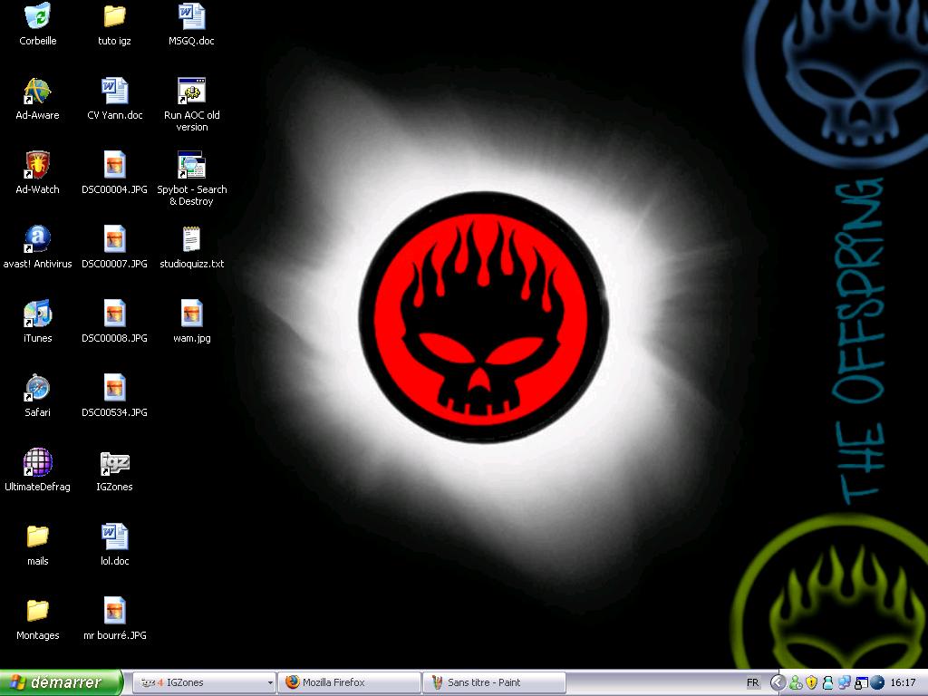
Task: Select the mails folder
Action: pos(37,544)
